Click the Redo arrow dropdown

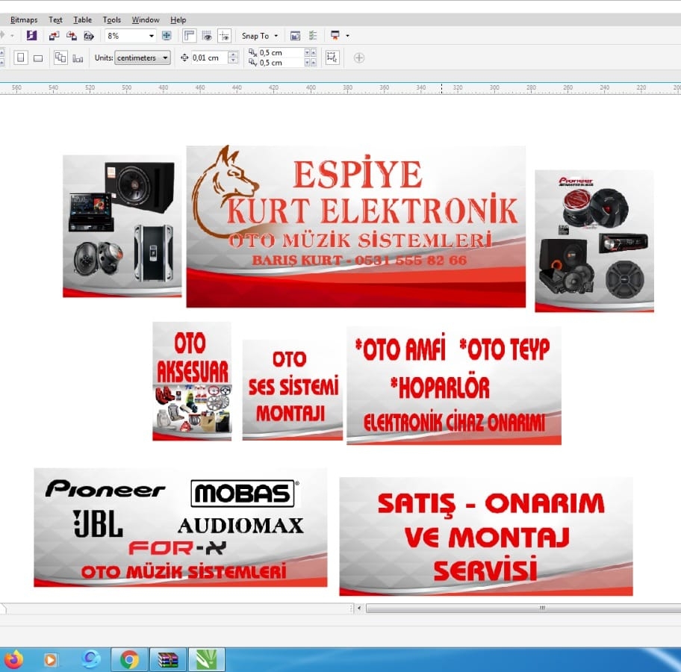[13, 36]
